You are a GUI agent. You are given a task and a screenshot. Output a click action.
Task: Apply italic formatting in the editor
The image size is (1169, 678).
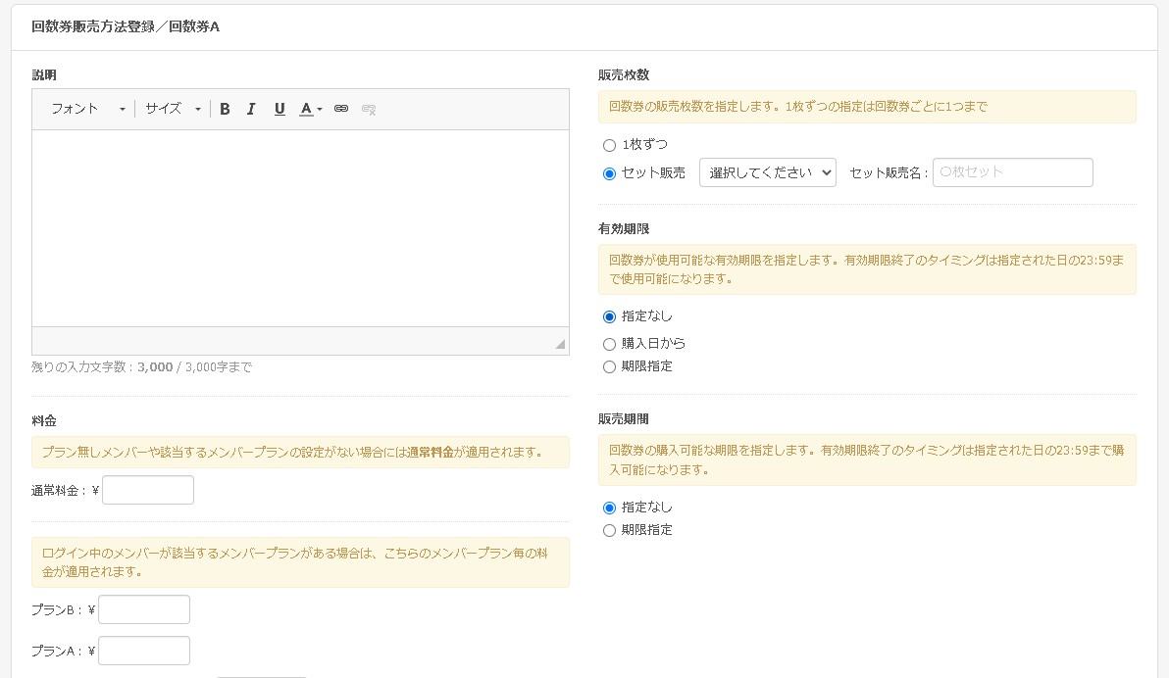251,109
